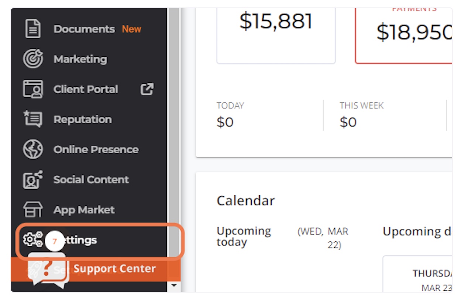Click the Documents page icon in sidebar

[33, 29]
